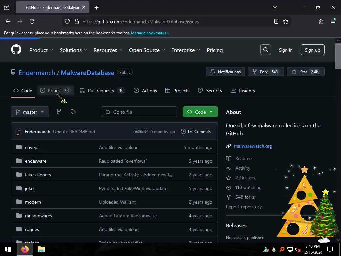Open the jokes folder icon

point(19,188)
